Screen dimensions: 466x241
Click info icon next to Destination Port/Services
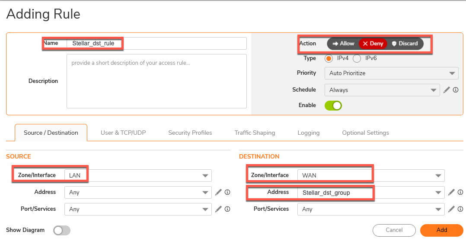460,209
